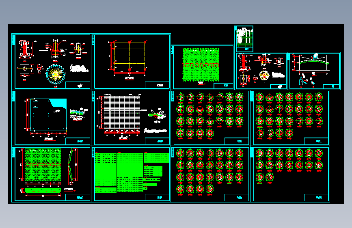
Task: Open the green member schedule table sheet
Action: pyautogui.click(x=131, y=174)
